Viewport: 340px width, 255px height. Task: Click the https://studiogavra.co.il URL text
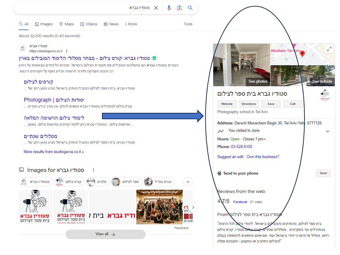(46, 51)
